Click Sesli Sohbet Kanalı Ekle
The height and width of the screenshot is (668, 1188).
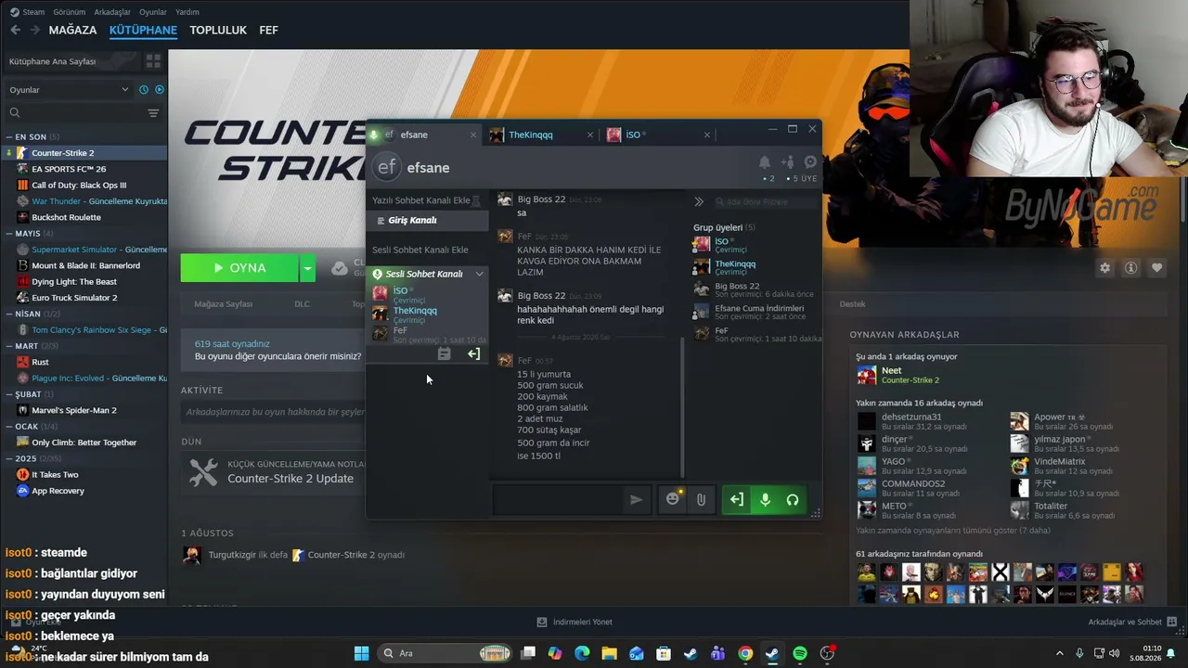[x=420, y=250]
